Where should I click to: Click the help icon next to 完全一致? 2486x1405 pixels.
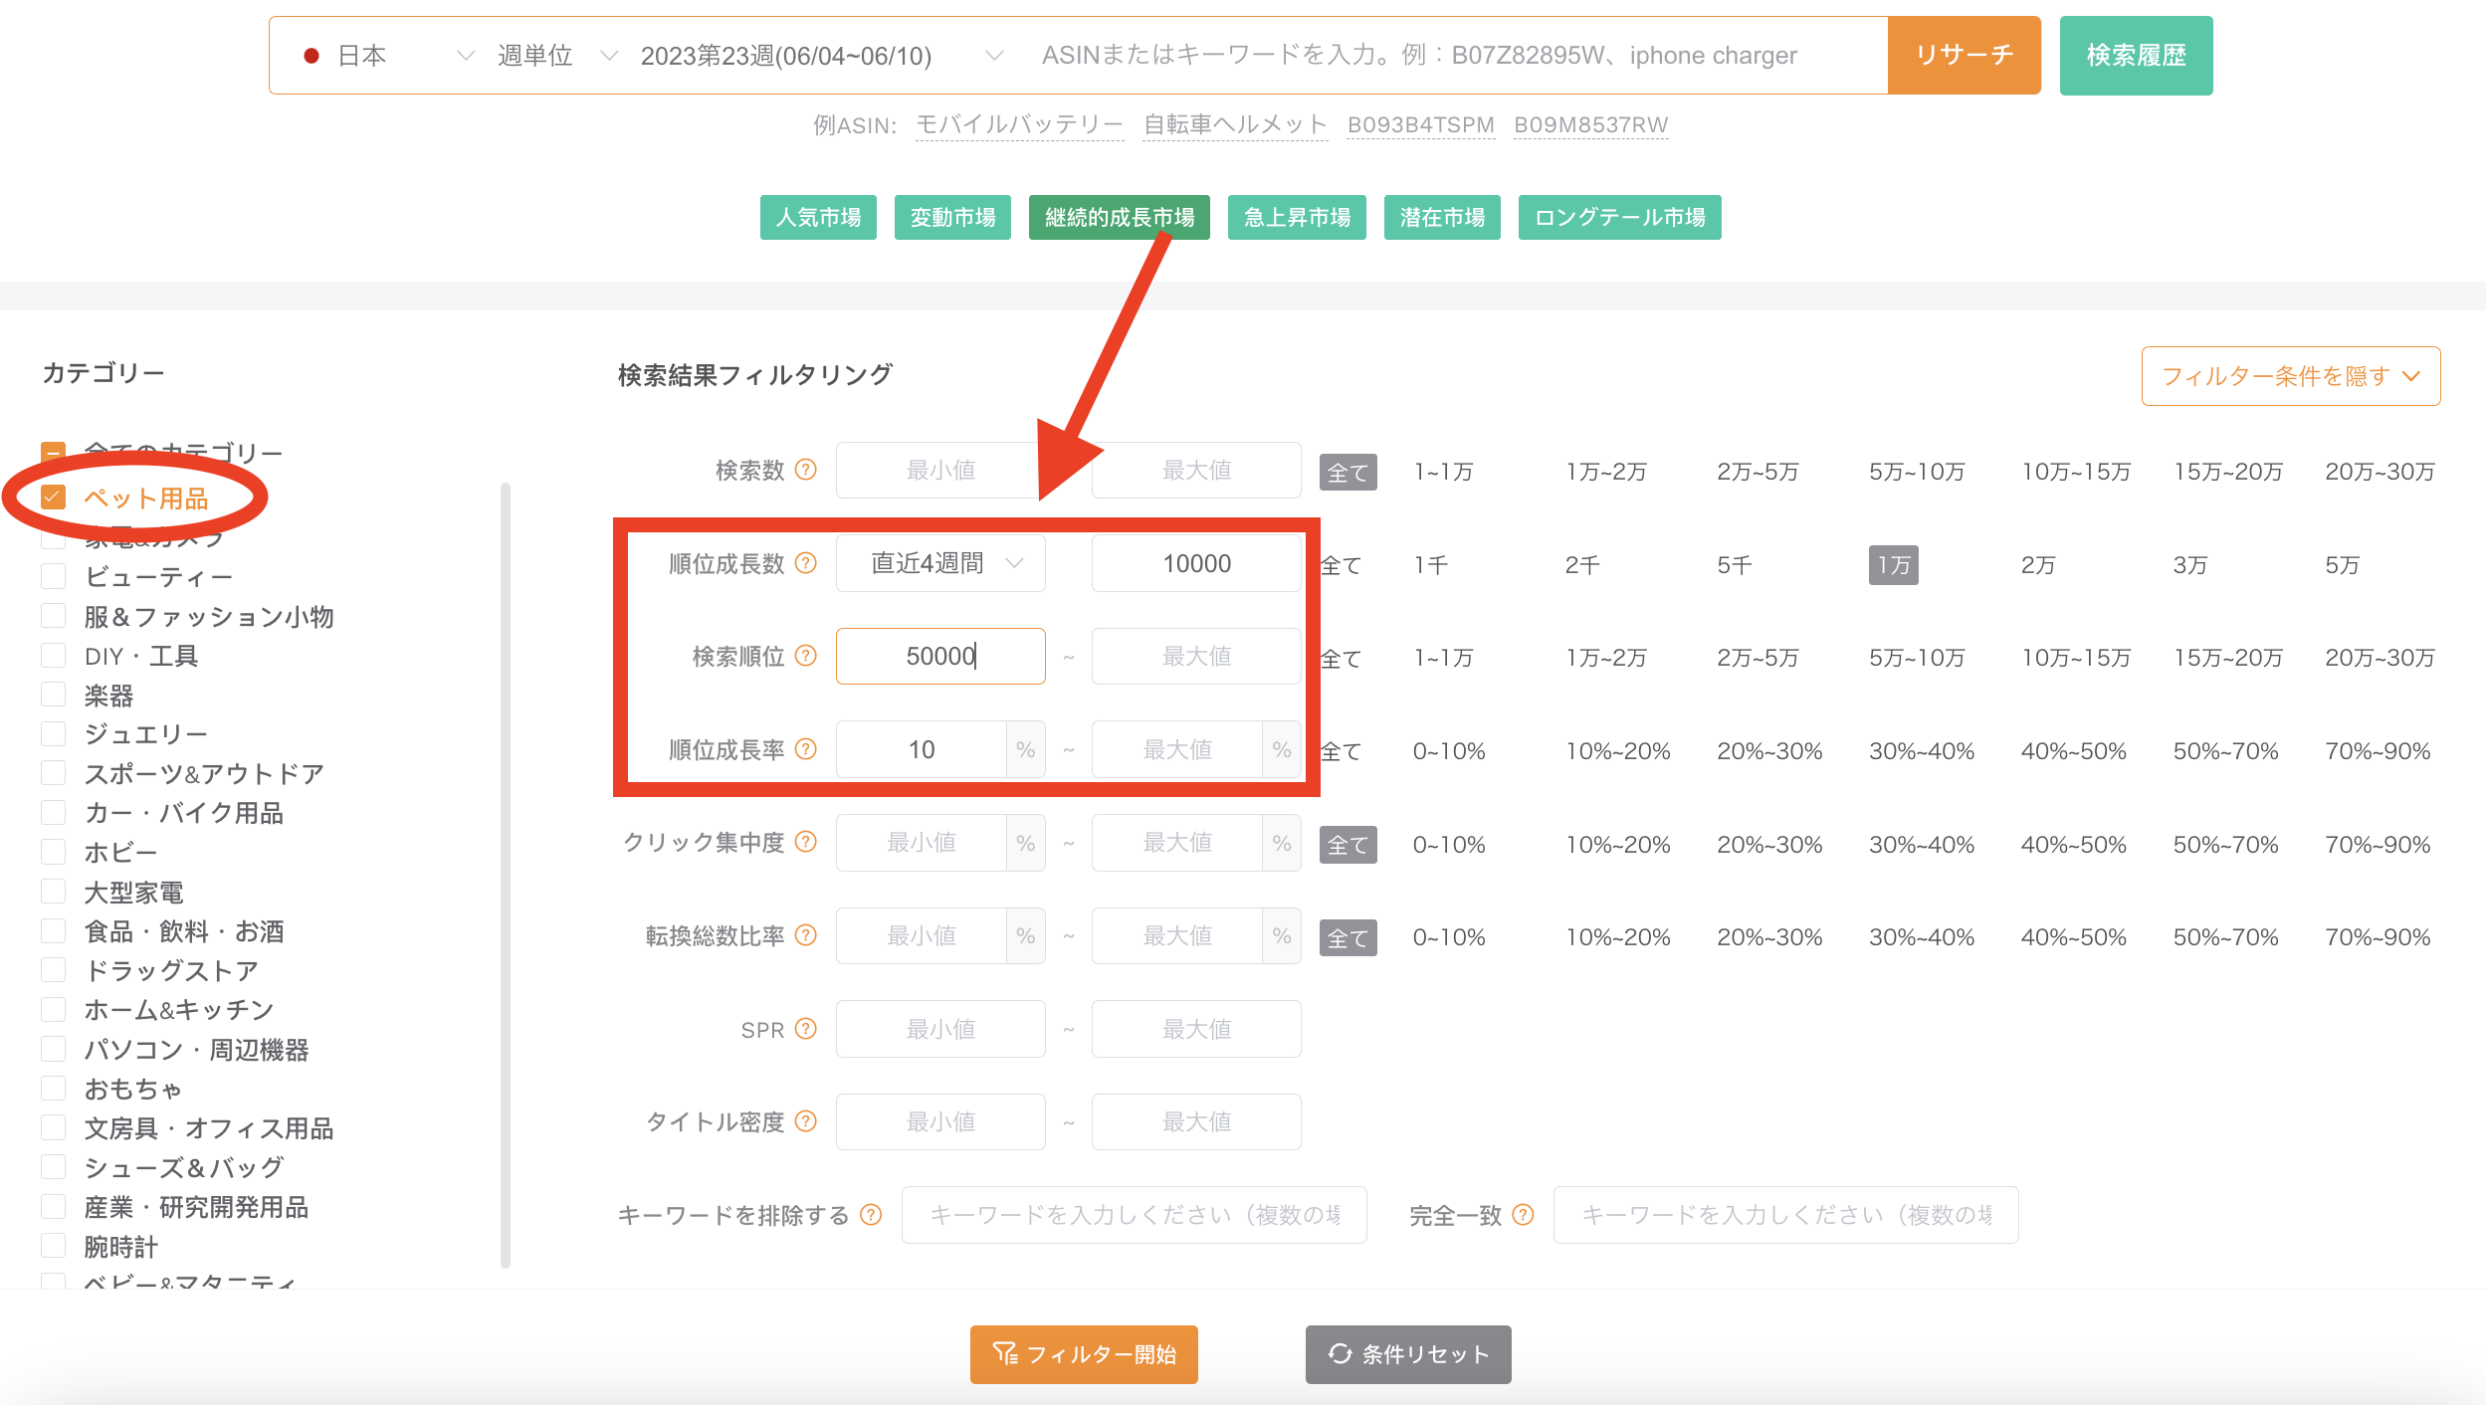[1523, 1215]
